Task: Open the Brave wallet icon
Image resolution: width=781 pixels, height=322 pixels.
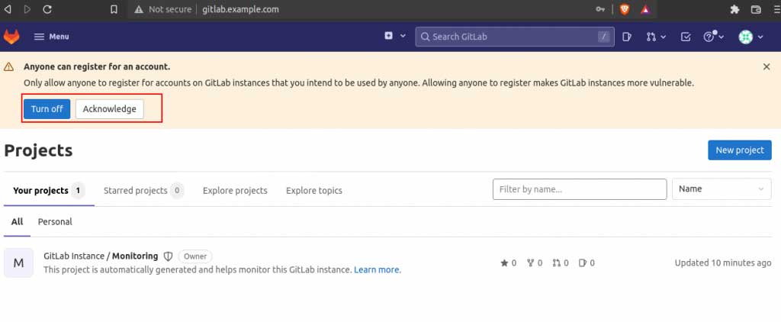Action: pos(756,10)
